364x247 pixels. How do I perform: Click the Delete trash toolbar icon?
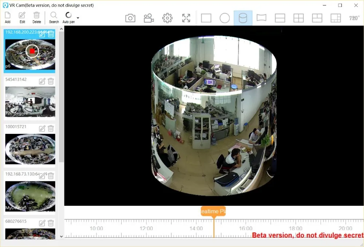[x=36, y=18]
